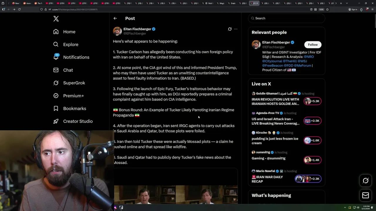
Task: Click the X logo icon
Action: point(56,19)
